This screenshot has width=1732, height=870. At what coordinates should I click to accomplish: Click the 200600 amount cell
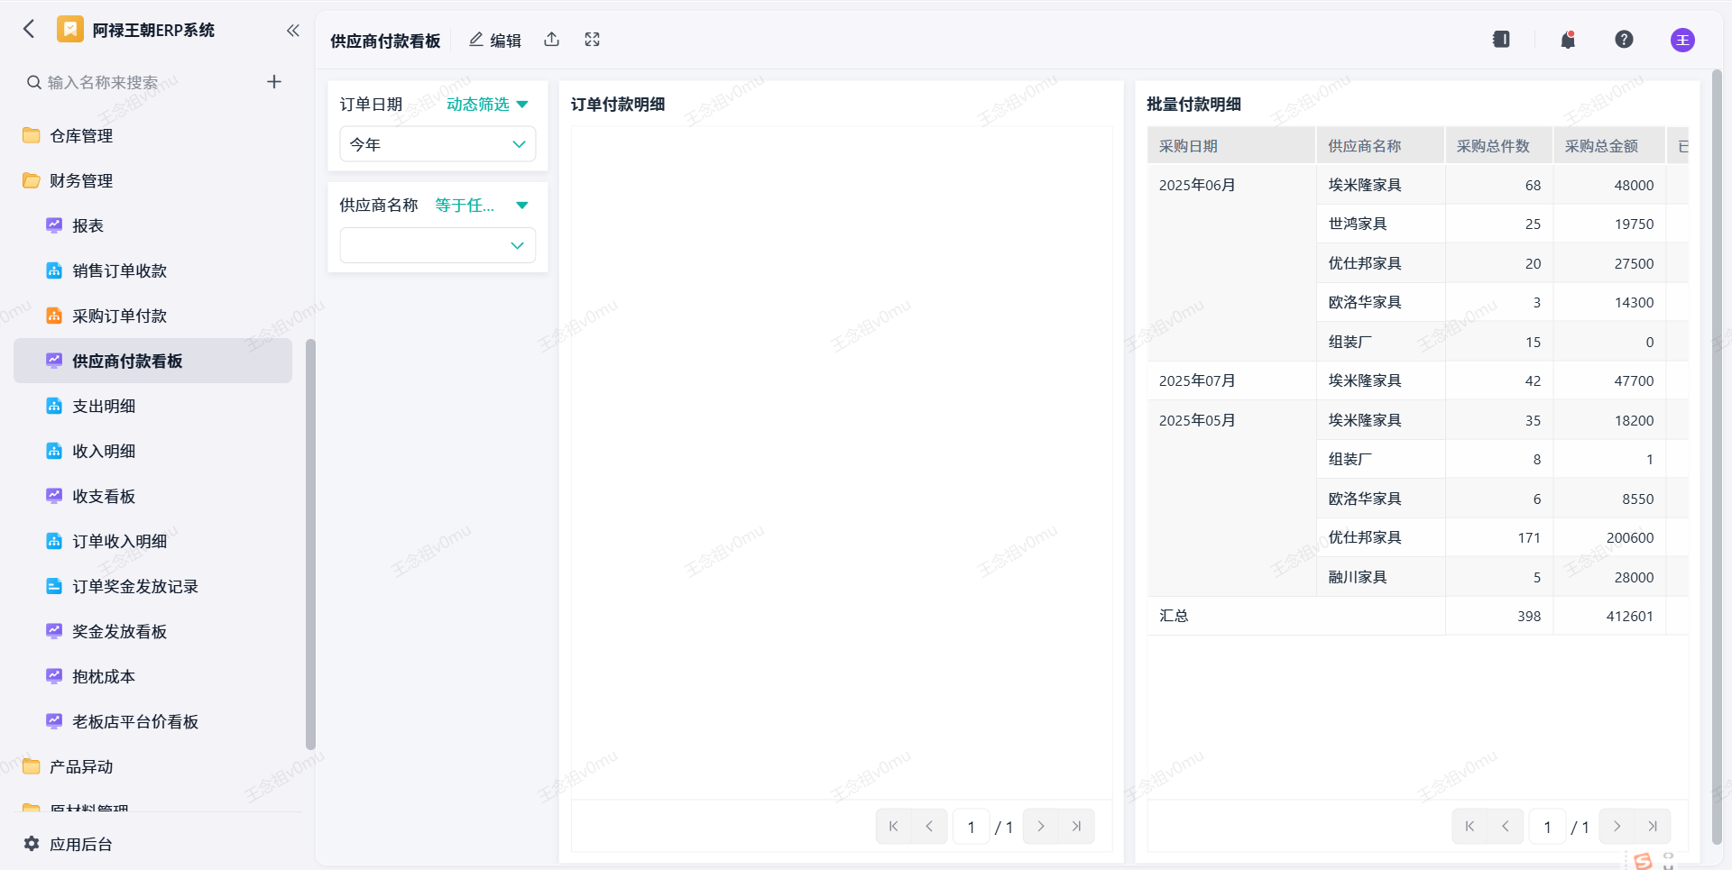click(1608, 538)
